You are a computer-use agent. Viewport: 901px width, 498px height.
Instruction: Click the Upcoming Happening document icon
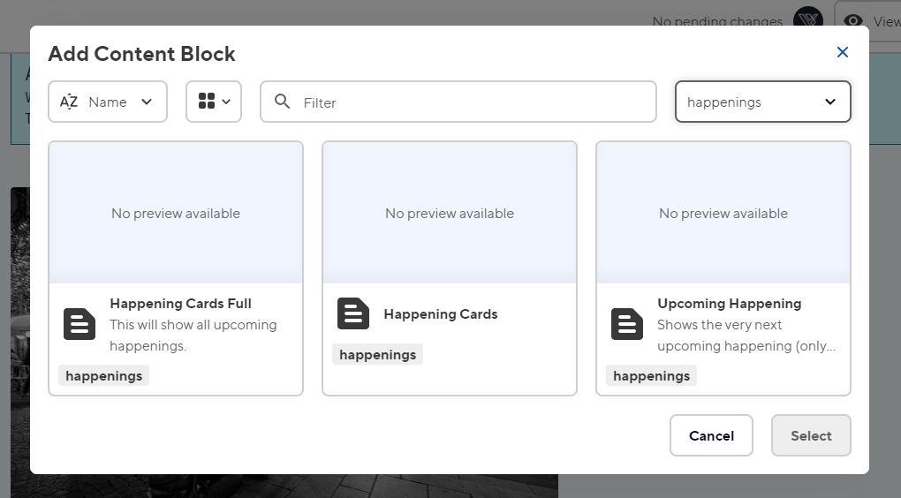pyautogui.click(x=627, y=324)
